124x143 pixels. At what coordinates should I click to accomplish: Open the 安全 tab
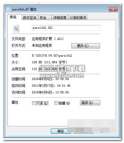click(45, 18)
